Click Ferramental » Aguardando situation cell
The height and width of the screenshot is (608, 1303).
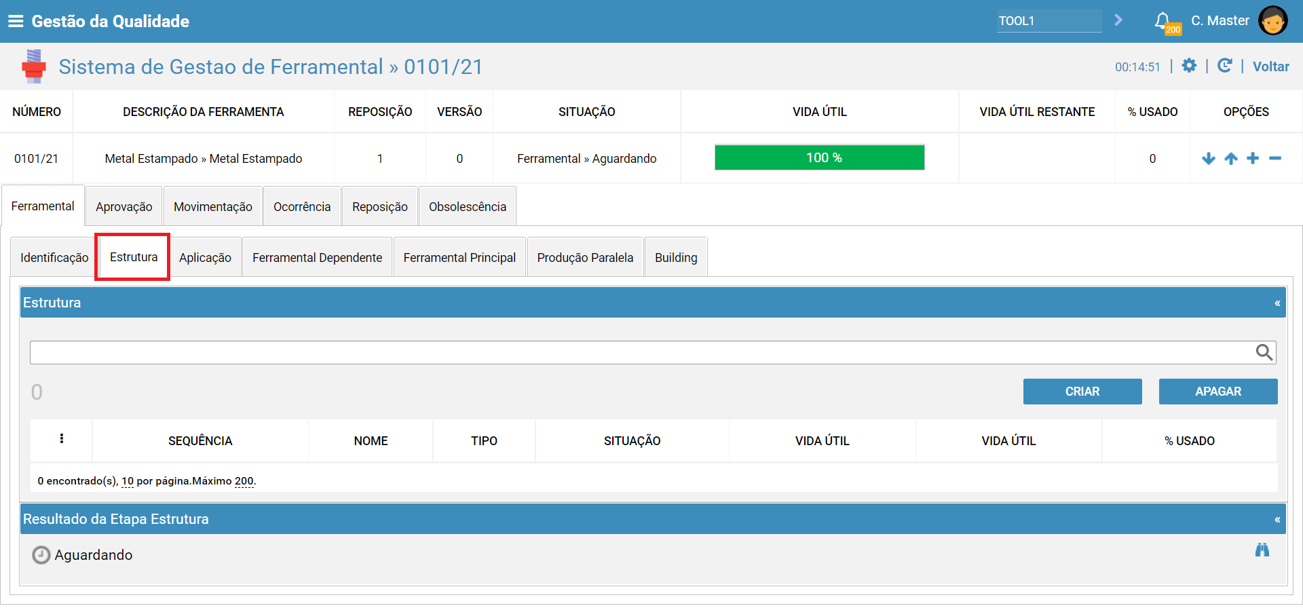pyautogui.click(x=587, y=159)
